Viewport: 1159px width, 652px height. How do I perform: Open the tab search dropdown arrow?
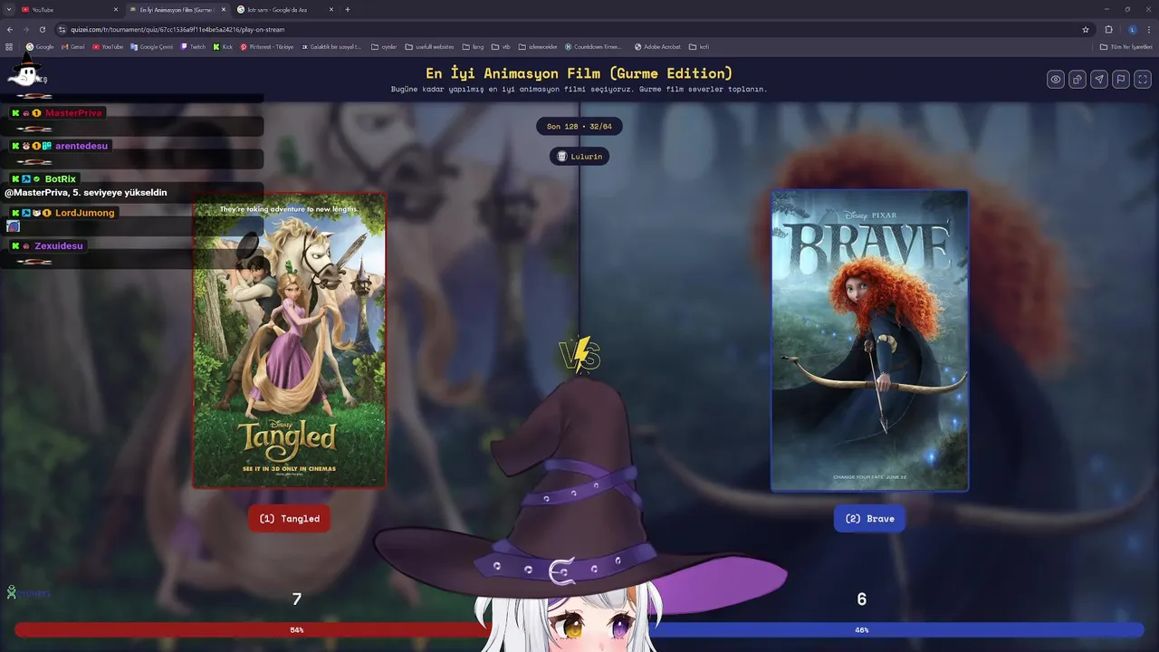pos(8,9)
